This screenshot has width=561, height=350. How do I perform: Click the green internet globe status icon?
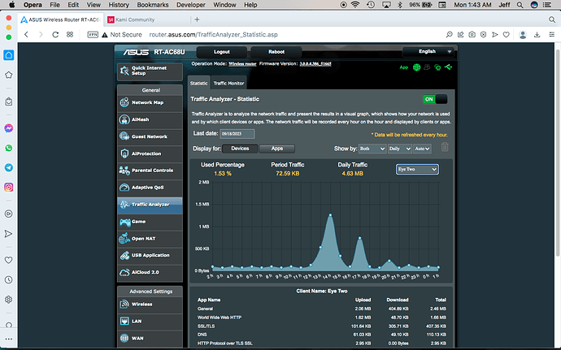416,67
